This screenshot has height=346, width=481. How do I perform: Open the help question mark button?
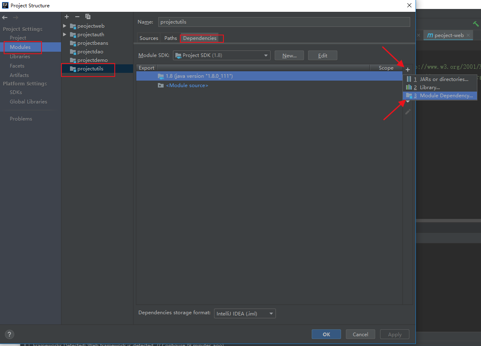(9, 334)
